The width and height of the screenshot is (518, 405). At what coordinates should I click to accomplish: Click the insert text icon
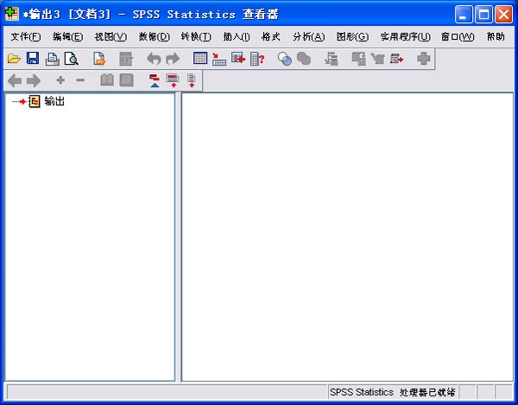pyautogui.click(x=192, y=80)
